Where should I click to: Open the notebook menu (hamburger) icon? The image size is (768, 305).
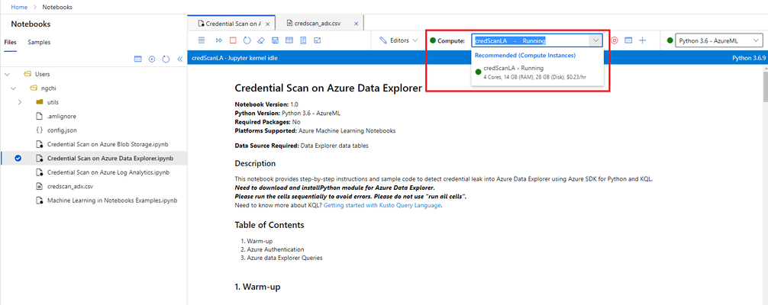tap(202, 40)
